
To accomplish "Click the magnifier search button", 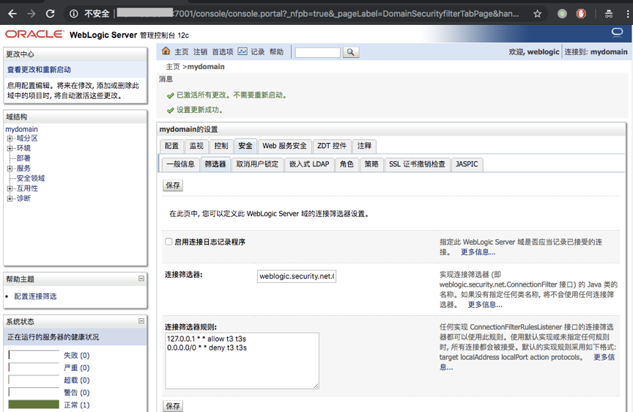I will [351, 52].
